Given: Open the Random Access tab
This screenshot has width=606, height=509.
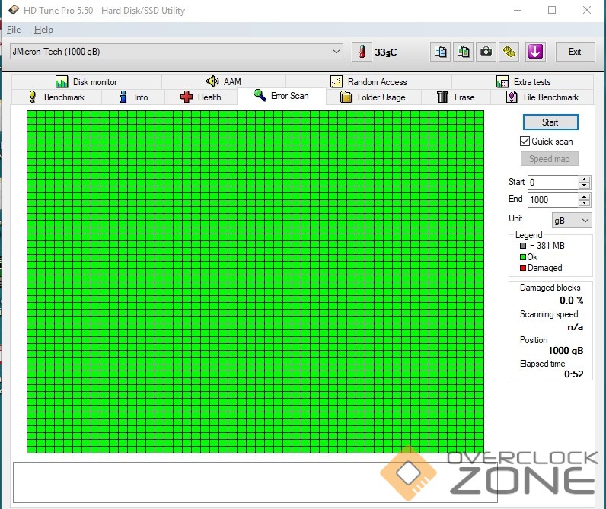Looking at the screenshot, I should click(368, 82).
